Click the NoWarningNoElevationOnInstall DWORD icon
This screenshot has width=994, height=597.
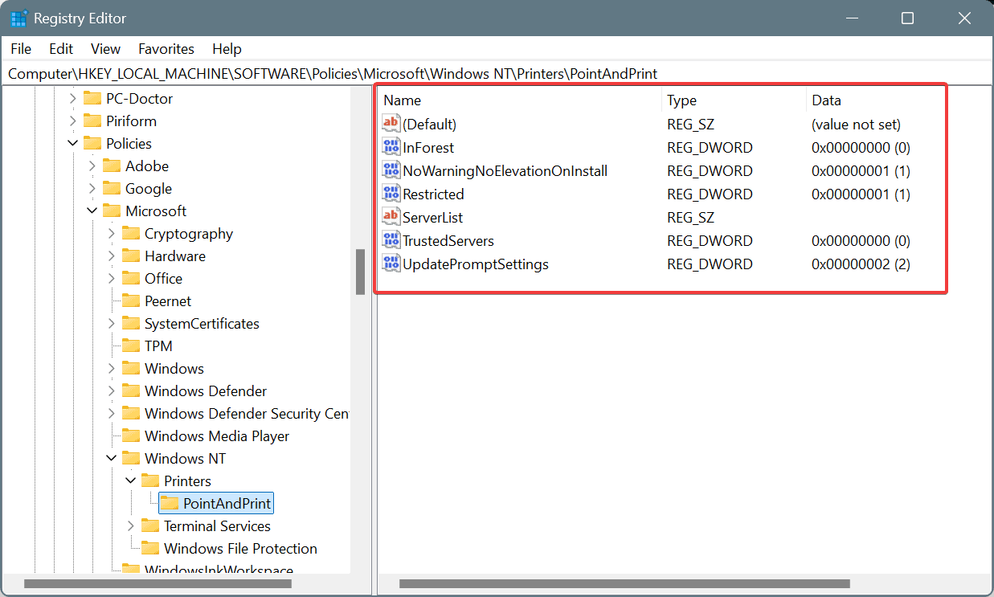[x=391, y=170]
